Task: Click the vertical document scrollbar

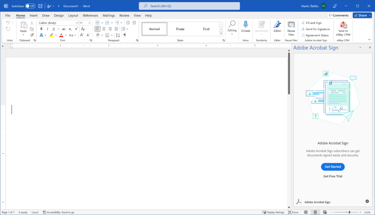Action: [x=289, y=73]
